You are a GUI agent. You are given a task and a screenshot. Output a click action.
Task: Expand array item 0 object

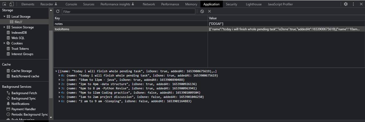point(60,76)
